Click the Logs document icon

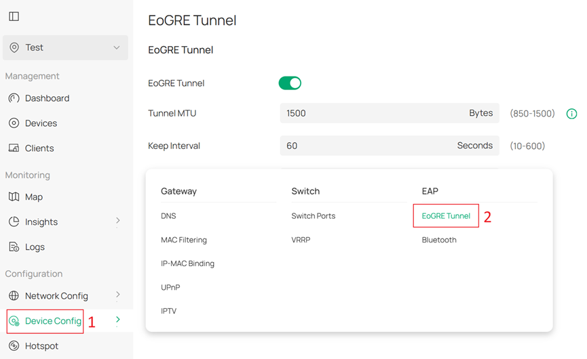click(14, 247)
